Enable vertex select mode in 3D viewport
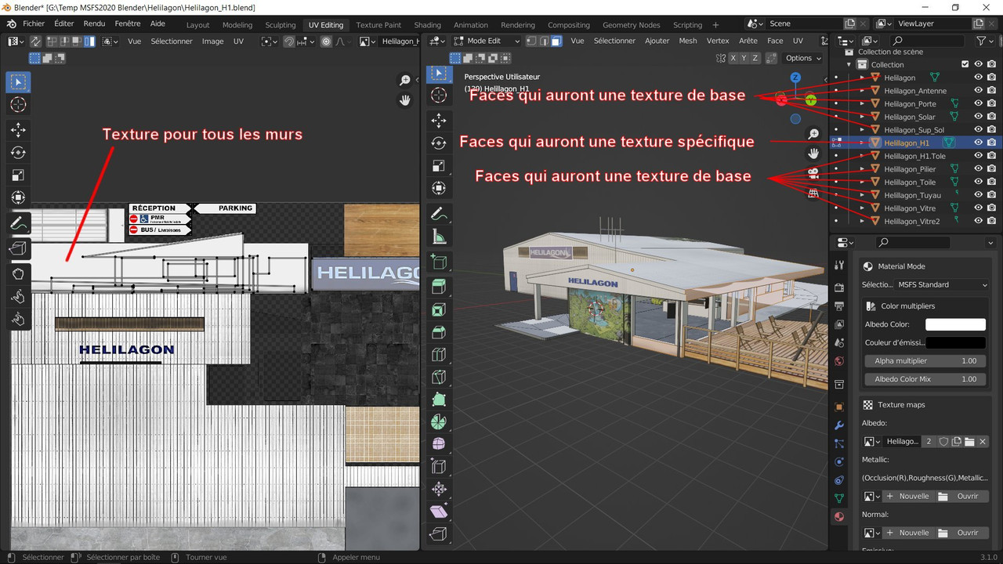Image resolution: width=1003 pixels, height=564 pixels. pos(530,41)
